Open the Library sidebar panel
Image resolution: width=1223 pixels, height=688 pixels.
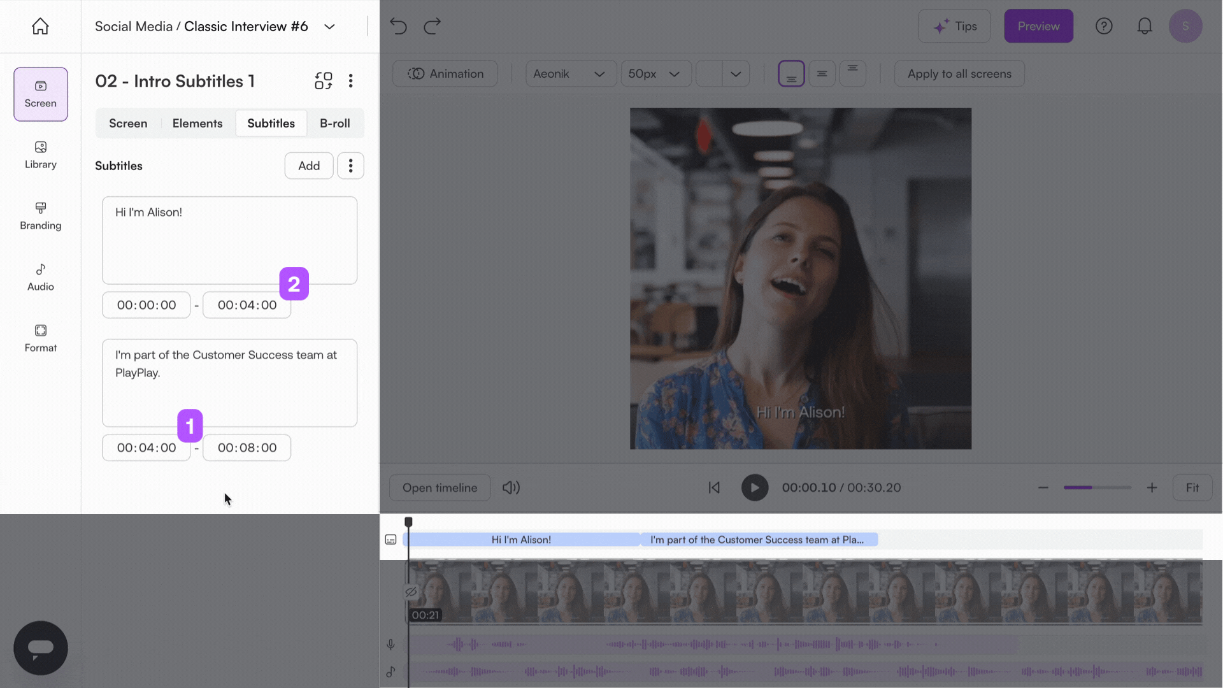pyautogui.click(x=40, y=155)
